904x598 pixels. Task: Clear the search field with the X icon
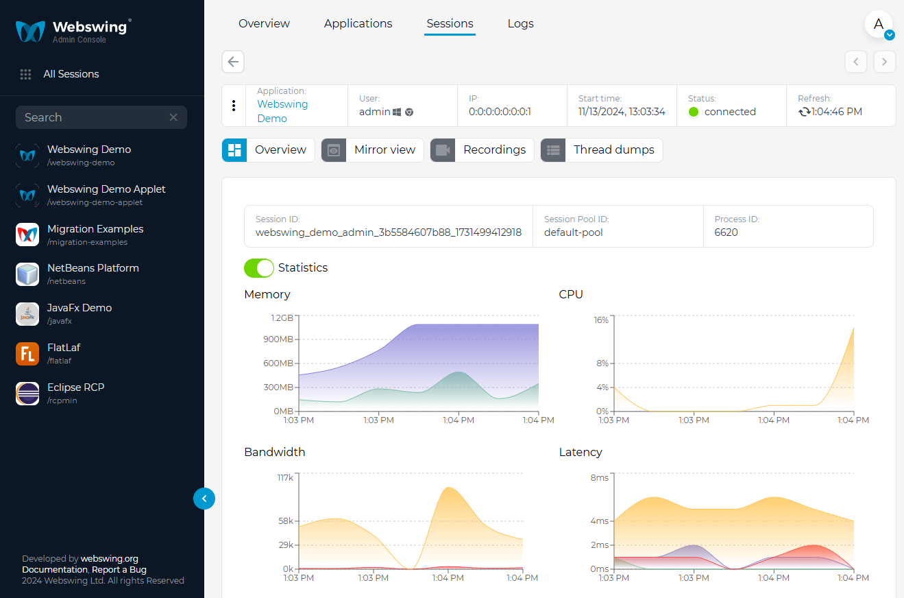(173, 117)
